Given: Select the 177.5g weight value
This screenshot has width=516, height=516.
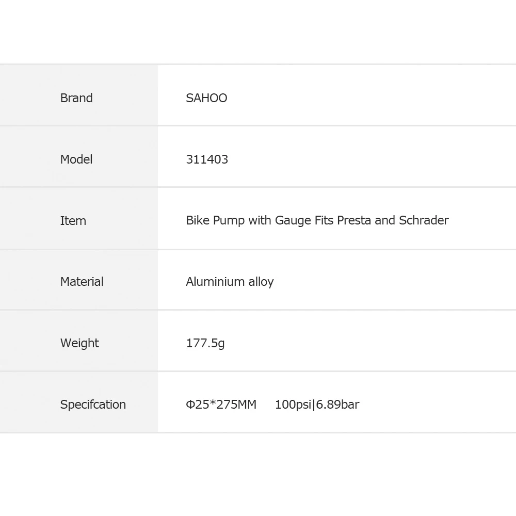Looking at the screenshot, I should (205, 343).
